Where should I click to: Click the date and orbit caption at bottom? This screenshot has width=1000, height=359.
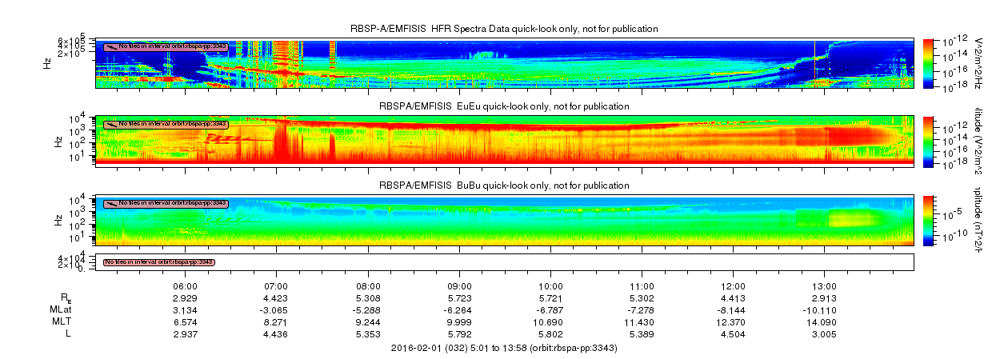pos(504,347)
